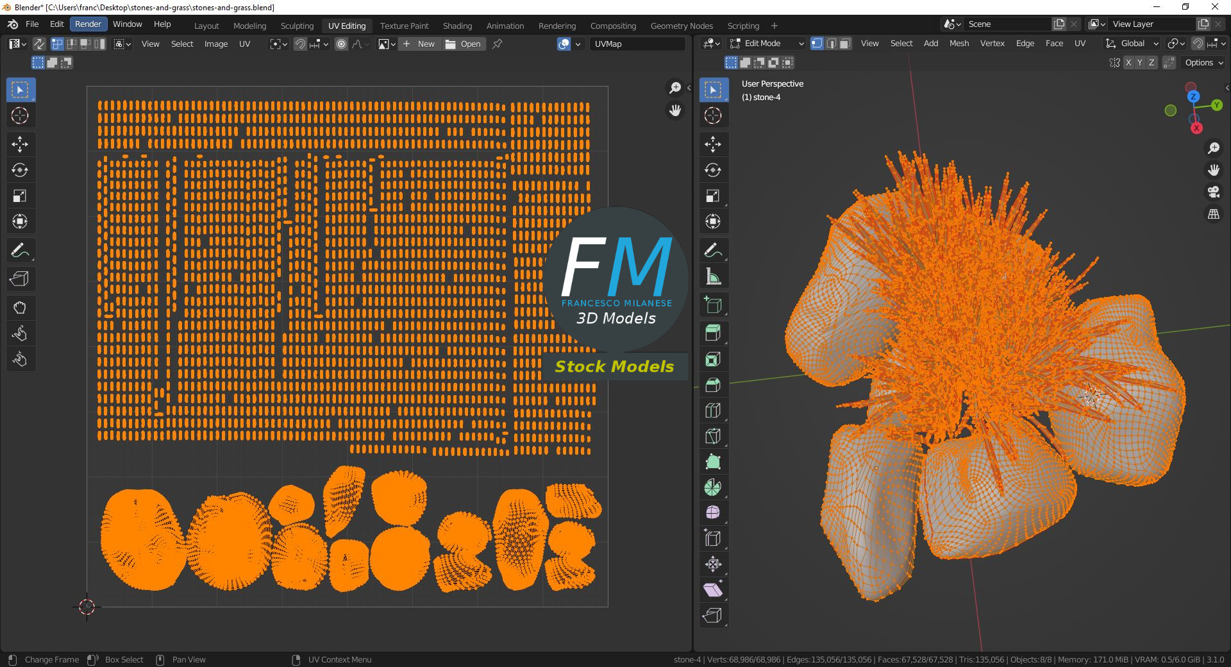
Task: Select the Annotate tool in UV editor
Action: coord(20,250)
